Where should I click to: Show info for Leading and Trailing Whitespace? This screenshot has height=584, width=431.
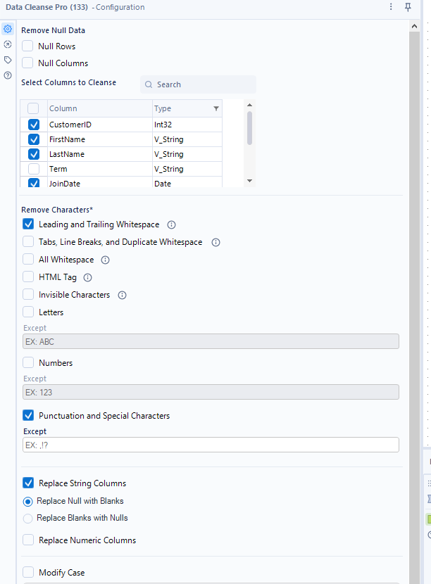coord(171,224)
